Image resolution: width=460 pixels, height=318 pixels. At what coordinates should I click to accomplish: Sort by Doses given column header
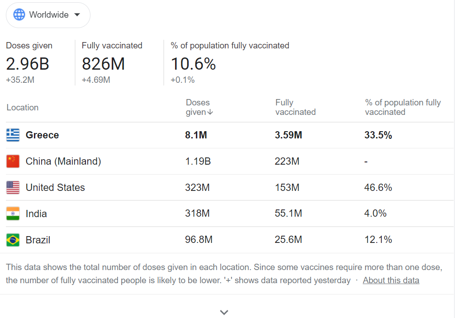point(198,107)
